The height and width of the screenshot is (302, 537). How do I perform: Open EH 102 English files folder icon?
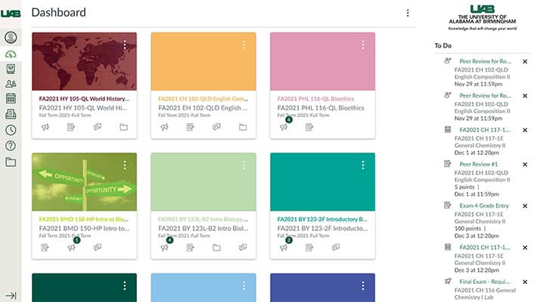(243, 128)
